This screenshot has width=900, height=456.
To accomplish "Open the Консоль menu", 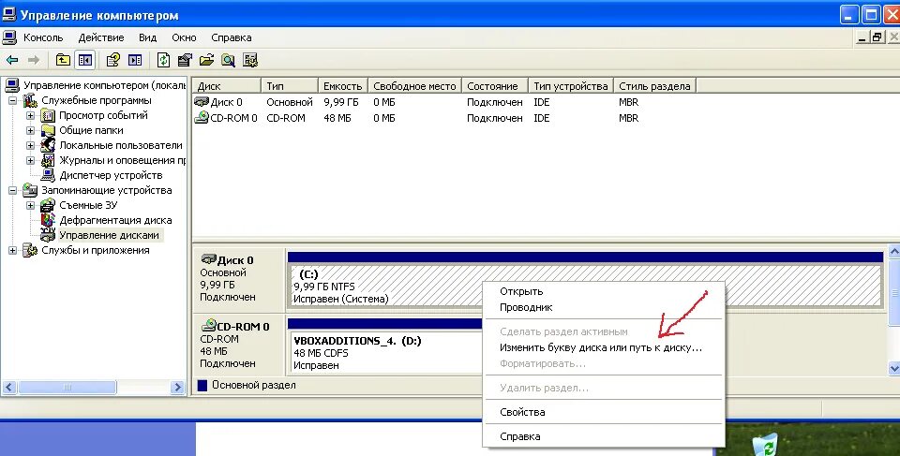I will point(43,37).
